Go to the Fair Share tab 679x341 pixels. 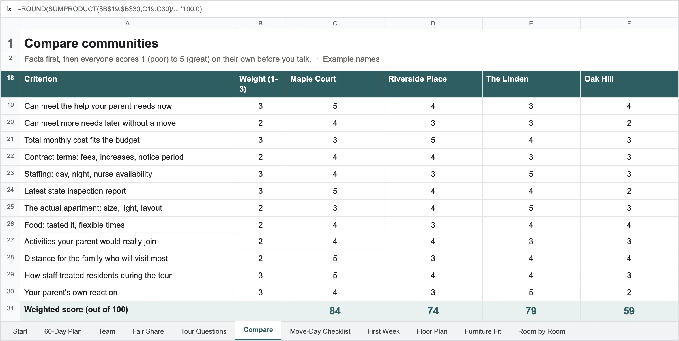pos(148,331)
